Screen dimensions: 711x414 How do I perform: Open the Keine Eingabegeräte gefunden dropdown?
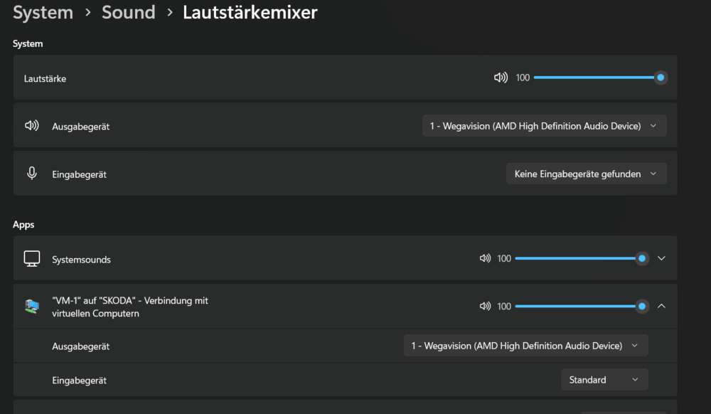tap(587, 174)
